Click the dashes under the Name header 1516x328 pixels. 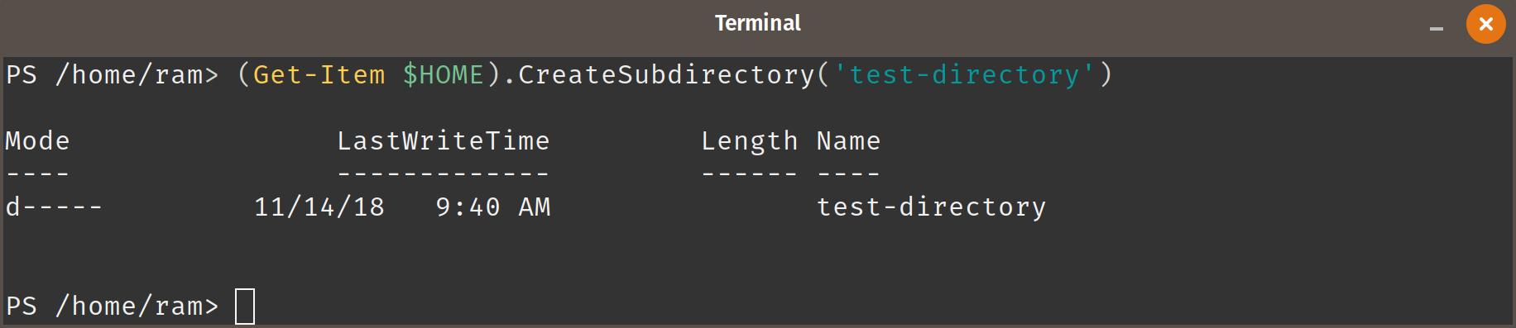pyautogui.click(x=849, y=174)
